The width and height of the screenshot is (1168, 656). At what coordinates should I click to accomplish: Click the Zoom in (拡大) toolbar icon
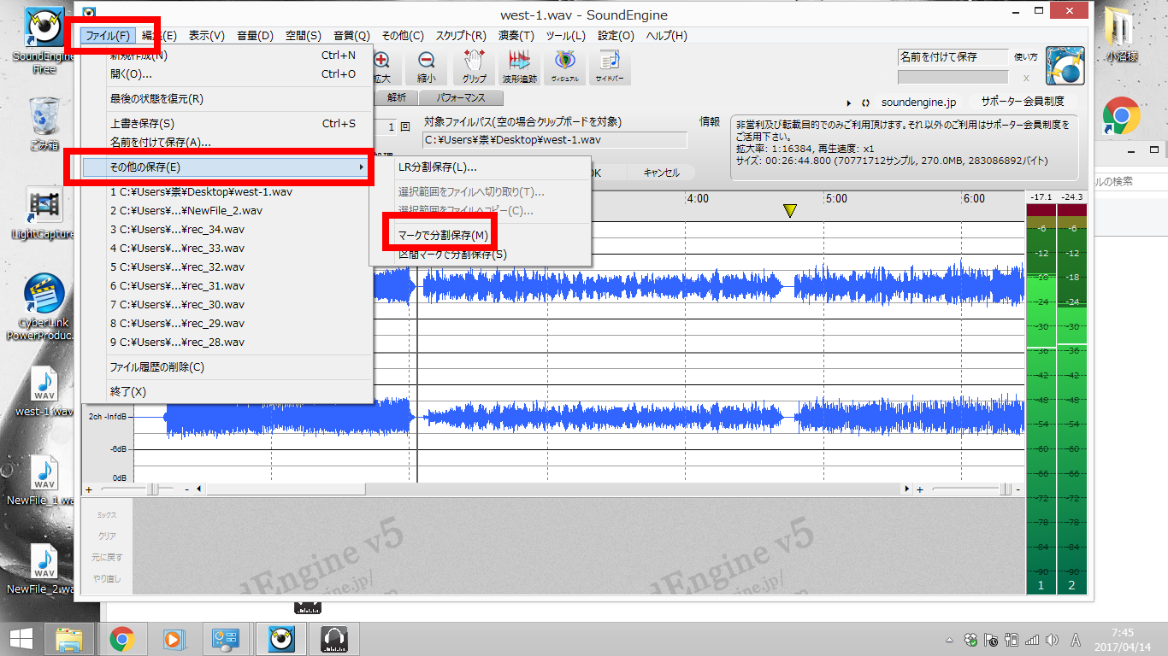[x=382, y=67]
